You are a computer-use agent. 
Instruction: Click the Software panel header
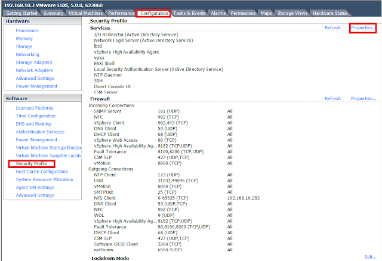point(42,98)
